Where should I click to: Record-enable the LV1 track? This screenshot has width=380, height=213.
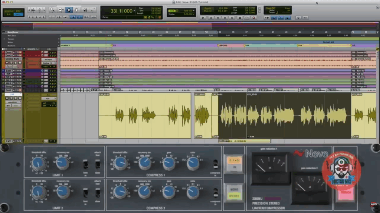click(7, 98)
